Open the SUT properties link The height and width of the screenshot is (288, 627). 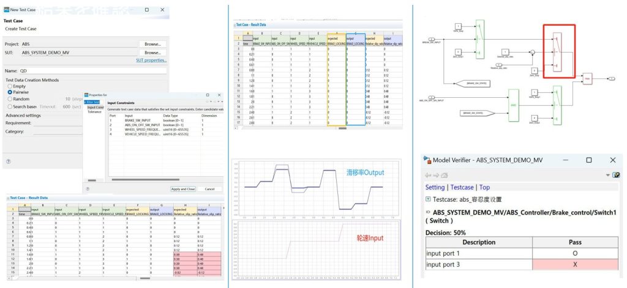click(151, 61)
